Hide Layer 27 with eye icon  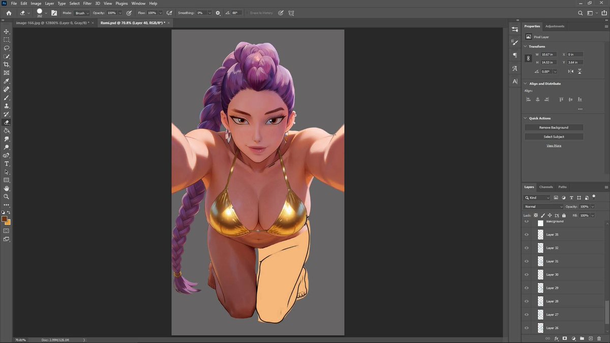(x=527, y=315)
